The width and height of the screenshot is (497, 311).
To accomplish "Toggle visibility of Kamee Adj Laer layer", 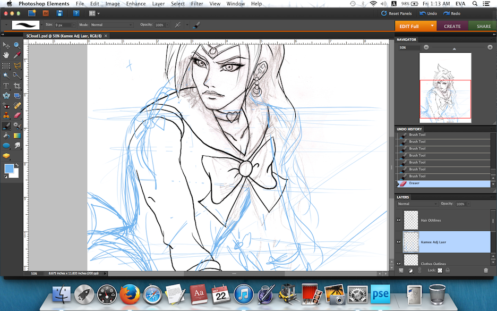I will coord(399,242).
